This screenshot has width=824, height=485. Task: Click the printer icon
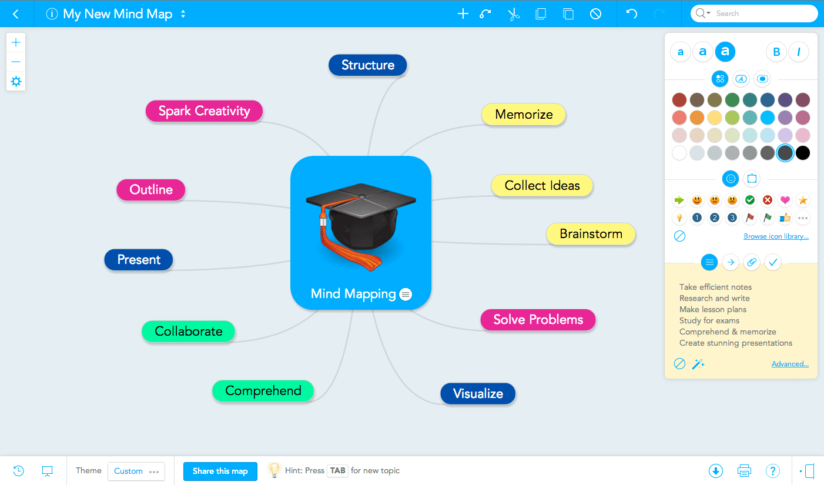tap(744, 471)
